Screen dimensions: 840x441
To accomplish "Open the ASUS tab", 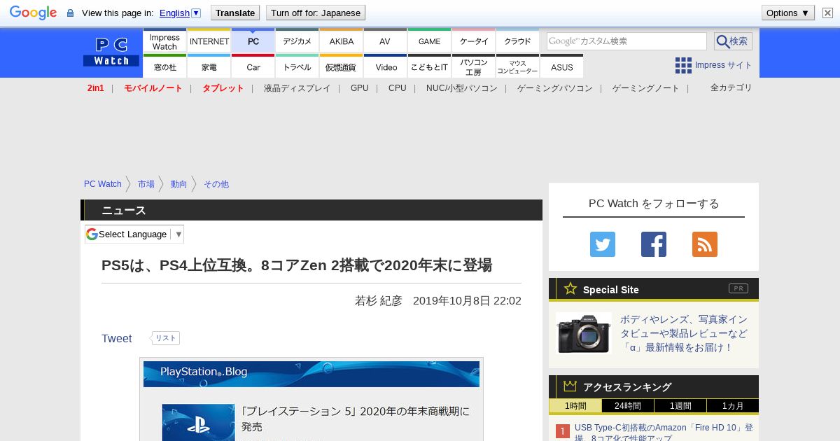I will tap(561, 66).
